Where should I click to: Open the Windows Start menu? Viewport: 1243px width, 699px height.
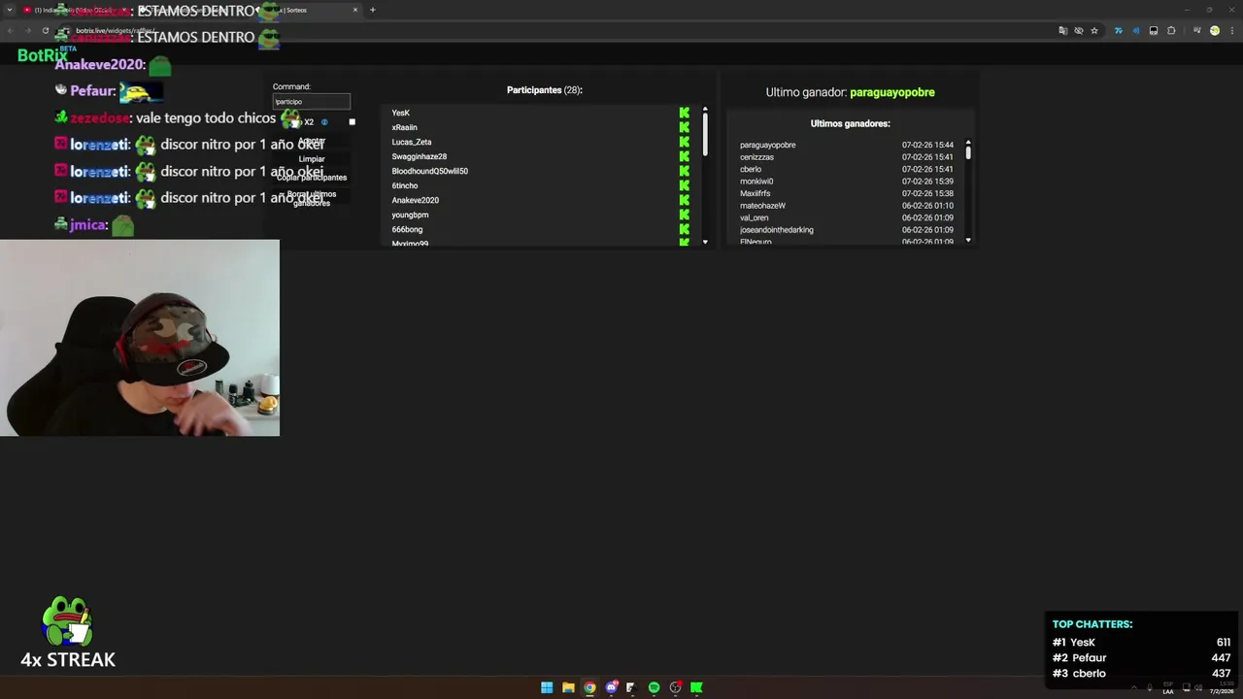coord(547,687)
